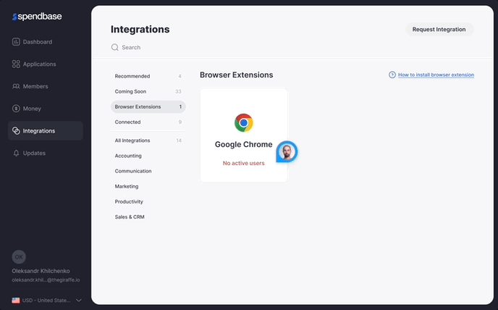Click the OK user avatar

[x=20, y=257]
